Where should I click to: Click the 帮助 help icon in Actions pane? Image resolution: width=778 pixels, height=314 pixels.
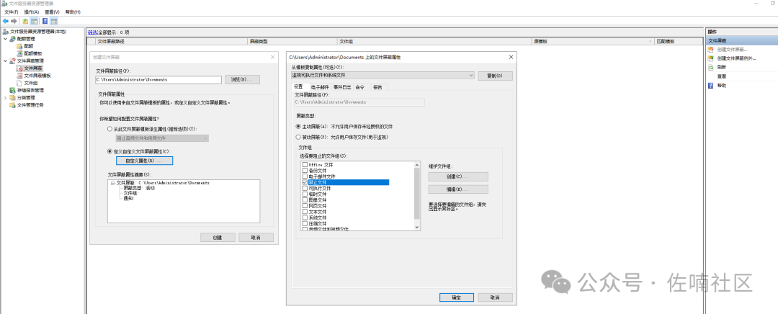click(710, 86)
